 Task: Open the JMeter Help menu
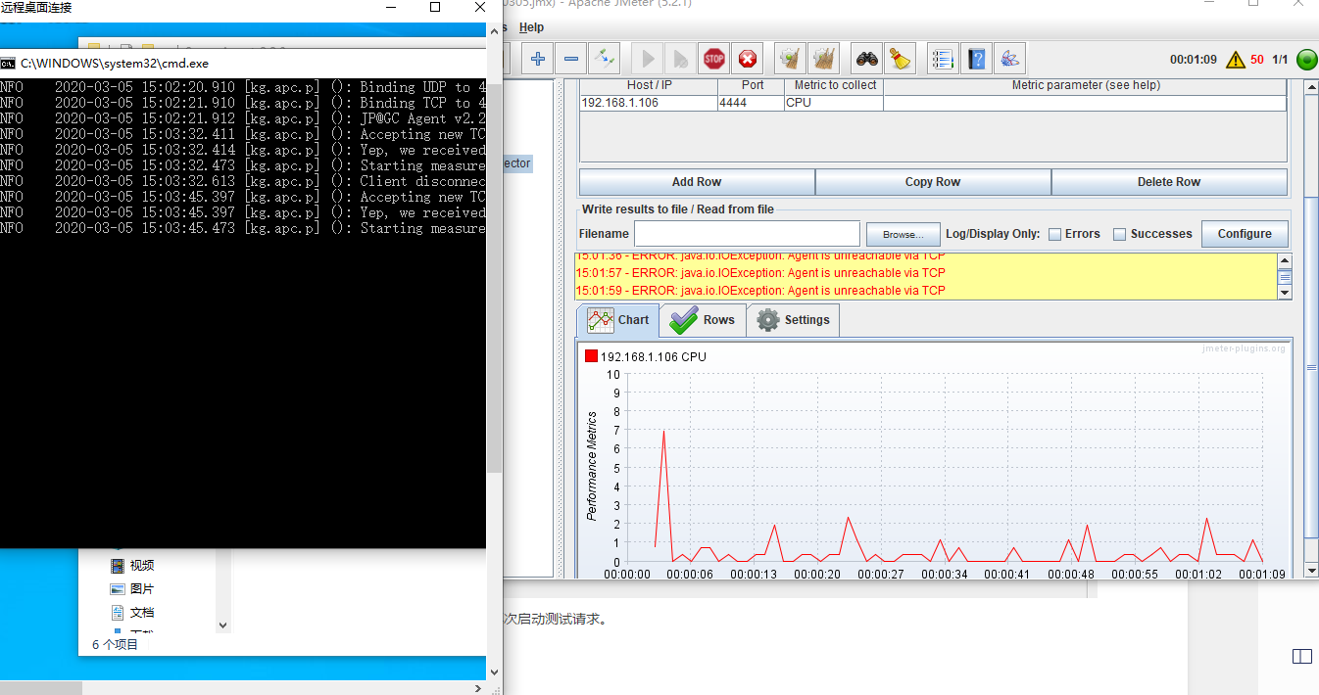click(531, 27)
